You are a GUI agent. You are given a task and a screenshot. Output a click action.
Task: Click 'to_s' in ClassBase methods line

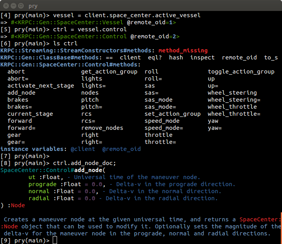271,57
